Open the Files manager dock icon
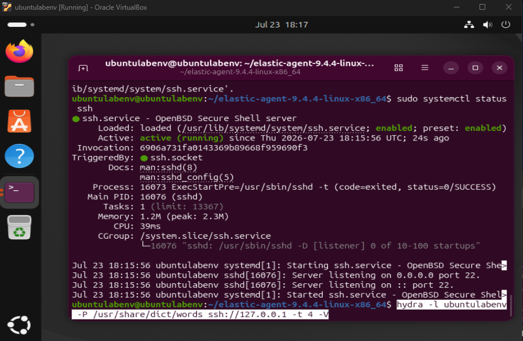The image size is (523, 341). tap(19, 86)
